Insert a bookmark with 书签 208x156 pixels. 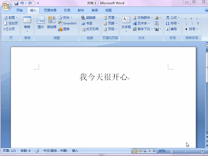[87, 23]
